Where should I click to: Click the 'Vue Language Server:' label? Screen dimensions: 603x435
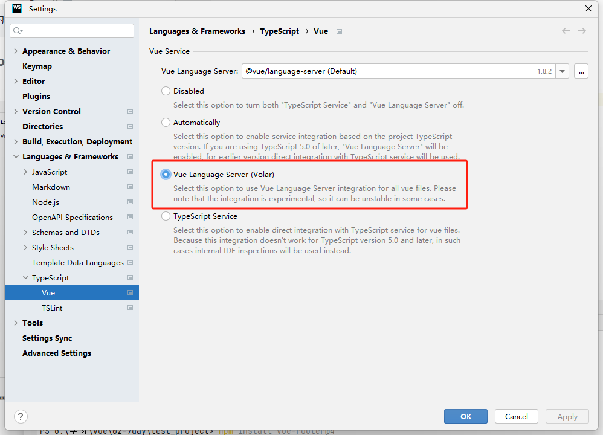point(199,71)
